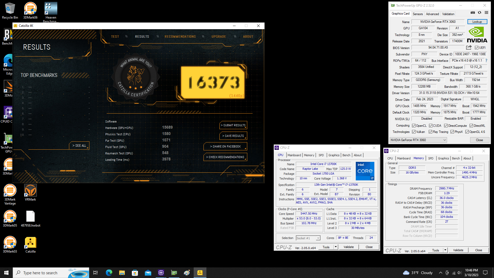Screen dimensions: 494x278
Task: Open Mail app from taskbar
Action: tap(148, 273)
